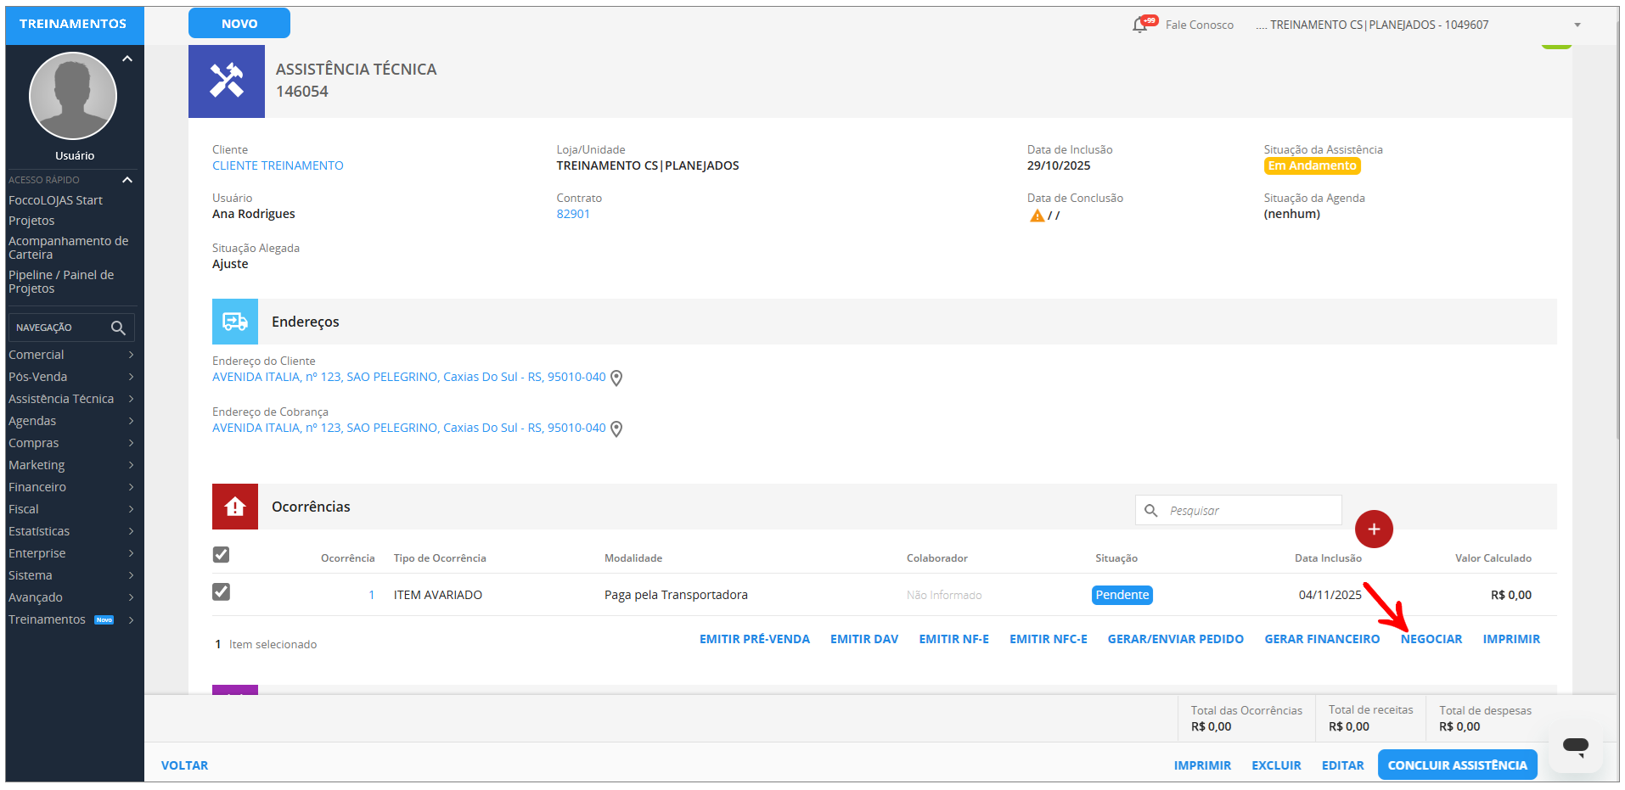Screen dimensions: 1625x790
Task: Open the CLIENTE TREINAMENTO client link
Action: (x=278, y=166)
